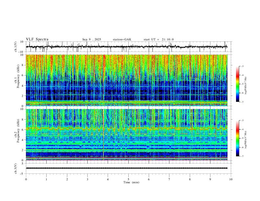
Task: Click the date 'Sep. 9 , 2025'
Action: 92,39
